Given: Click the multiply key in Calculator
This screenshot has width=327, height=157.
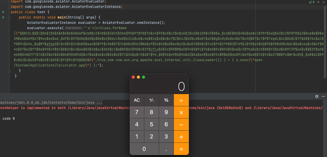Looking at the screenshot, I should [x=181, y=112].
